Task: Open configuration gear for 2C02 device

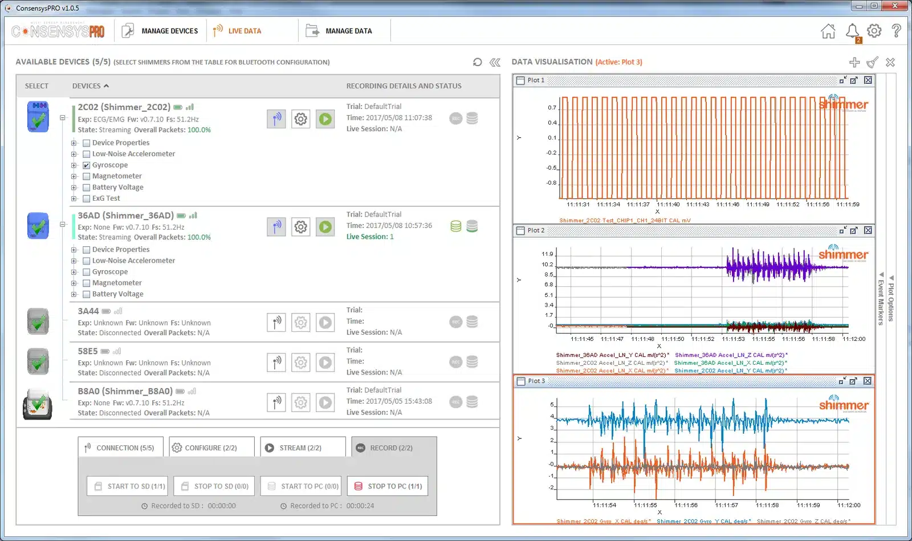Action: point(300,119)
